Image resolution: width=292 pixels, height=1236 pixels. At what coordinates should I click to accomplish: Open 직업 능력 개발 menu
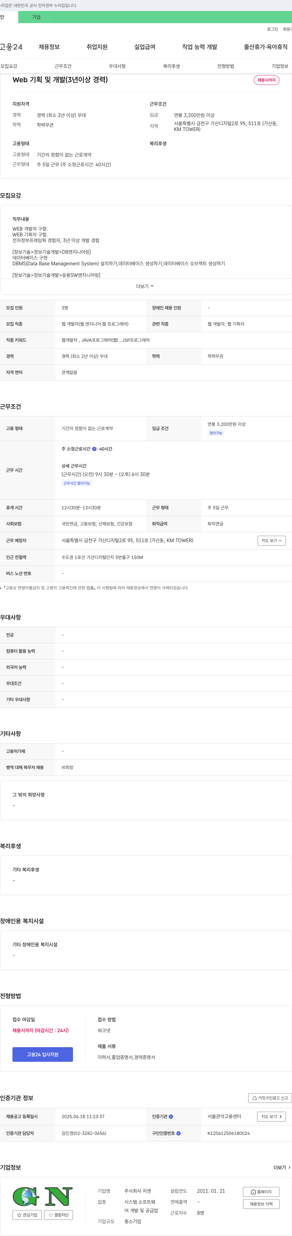pyautogui.click(x=200, y=47)
